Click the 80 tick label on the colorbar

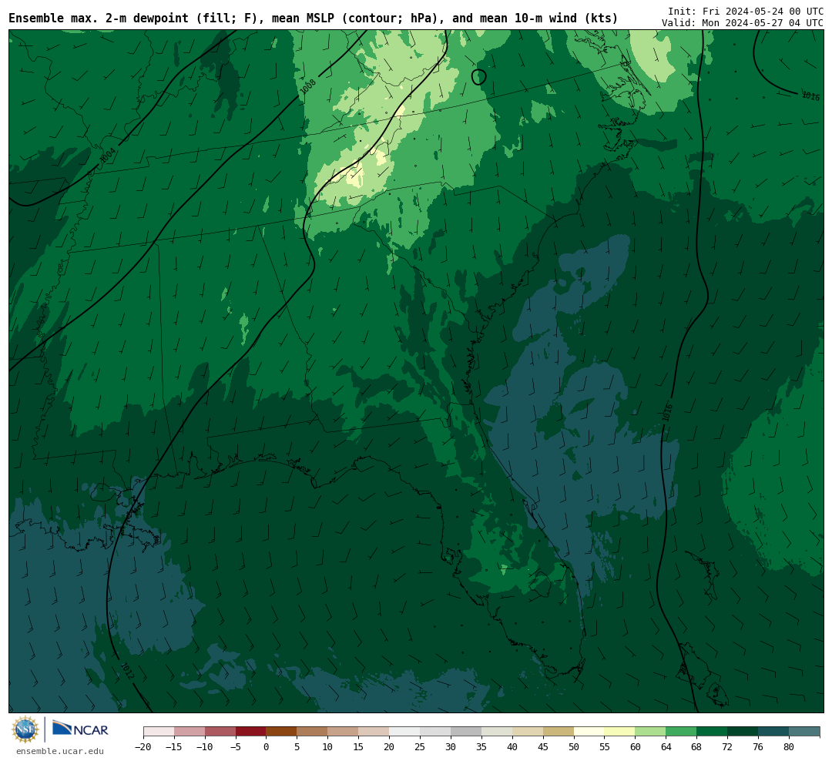pos(790,746)
